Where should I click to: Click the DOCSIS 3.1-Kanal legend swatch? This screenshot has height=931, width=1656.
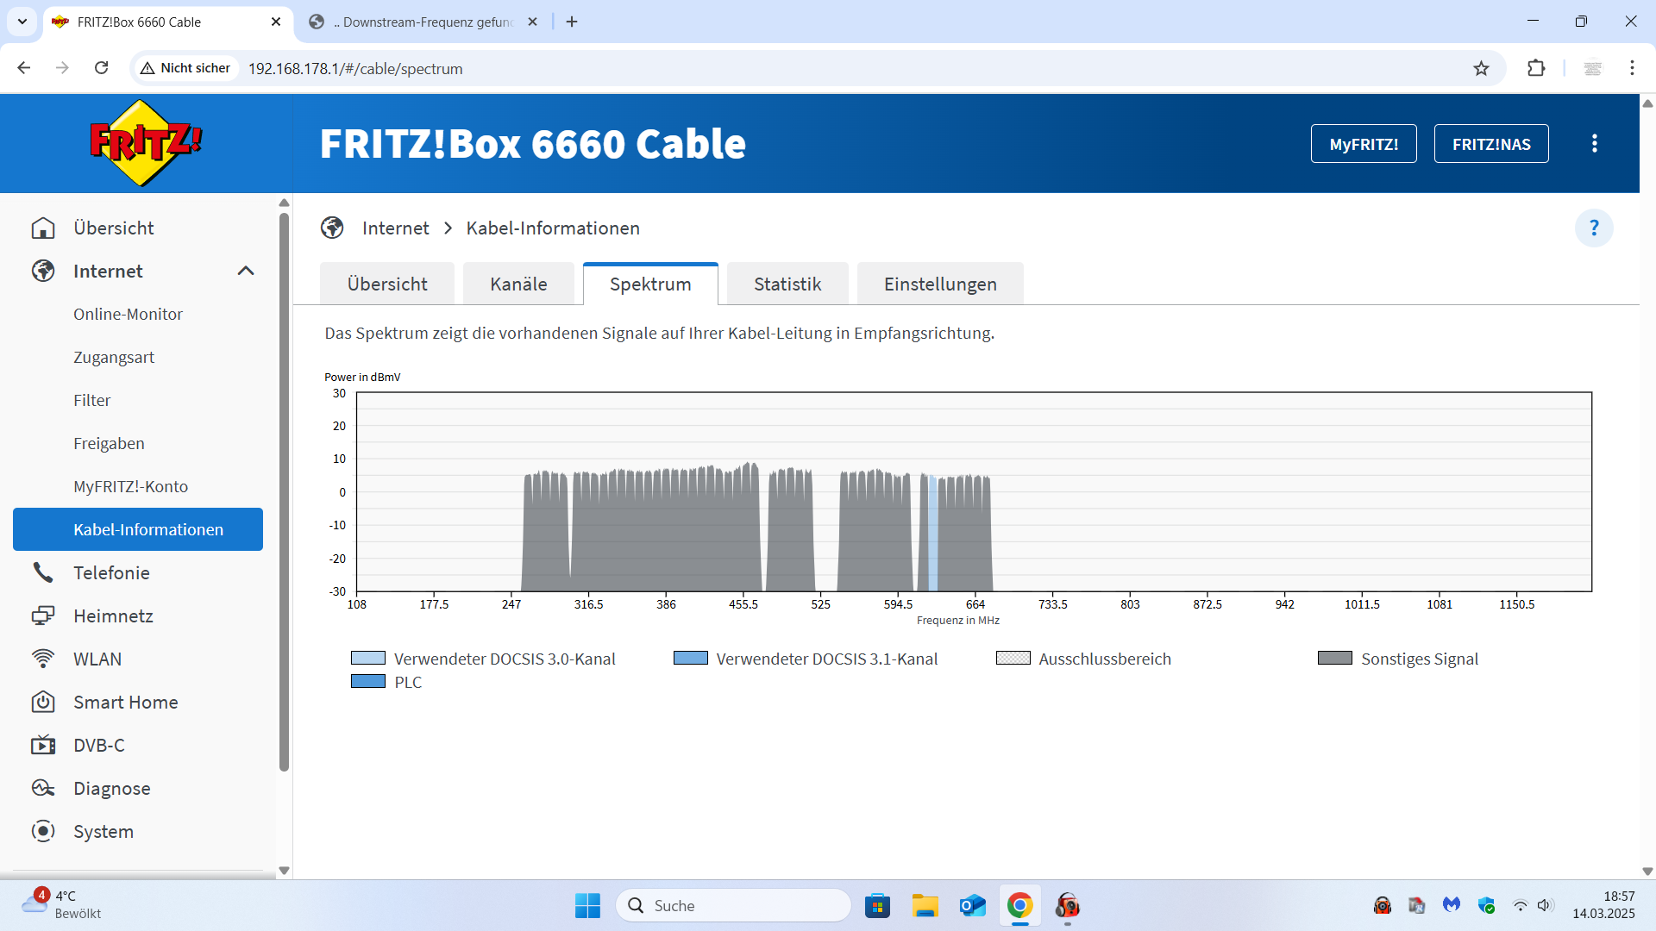coord(690,658)
